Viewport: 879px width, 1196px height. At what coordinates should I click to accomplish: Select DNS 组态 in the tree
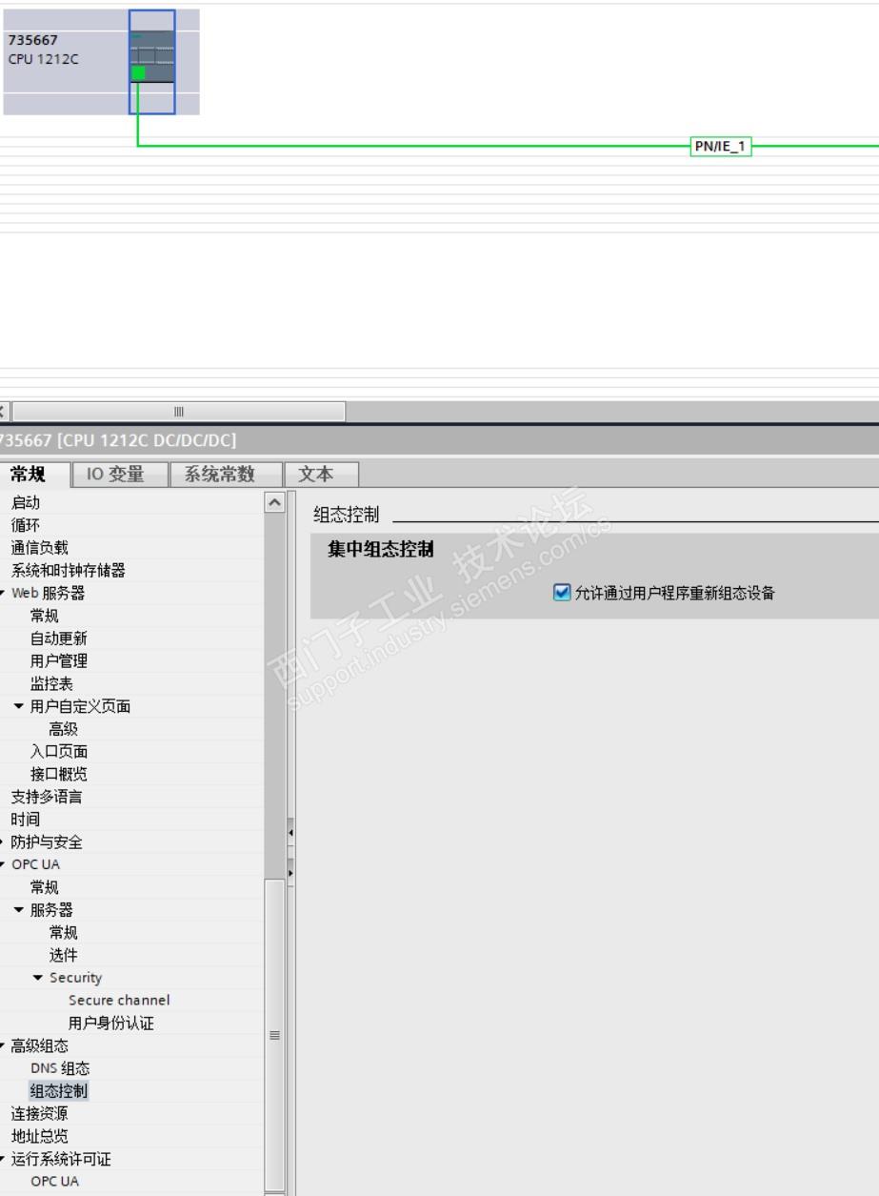[60, 1069]
